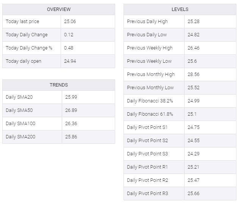Click the LEVELS table header
The width and height of the screenshot is (241, 203).
coord(180,9)
